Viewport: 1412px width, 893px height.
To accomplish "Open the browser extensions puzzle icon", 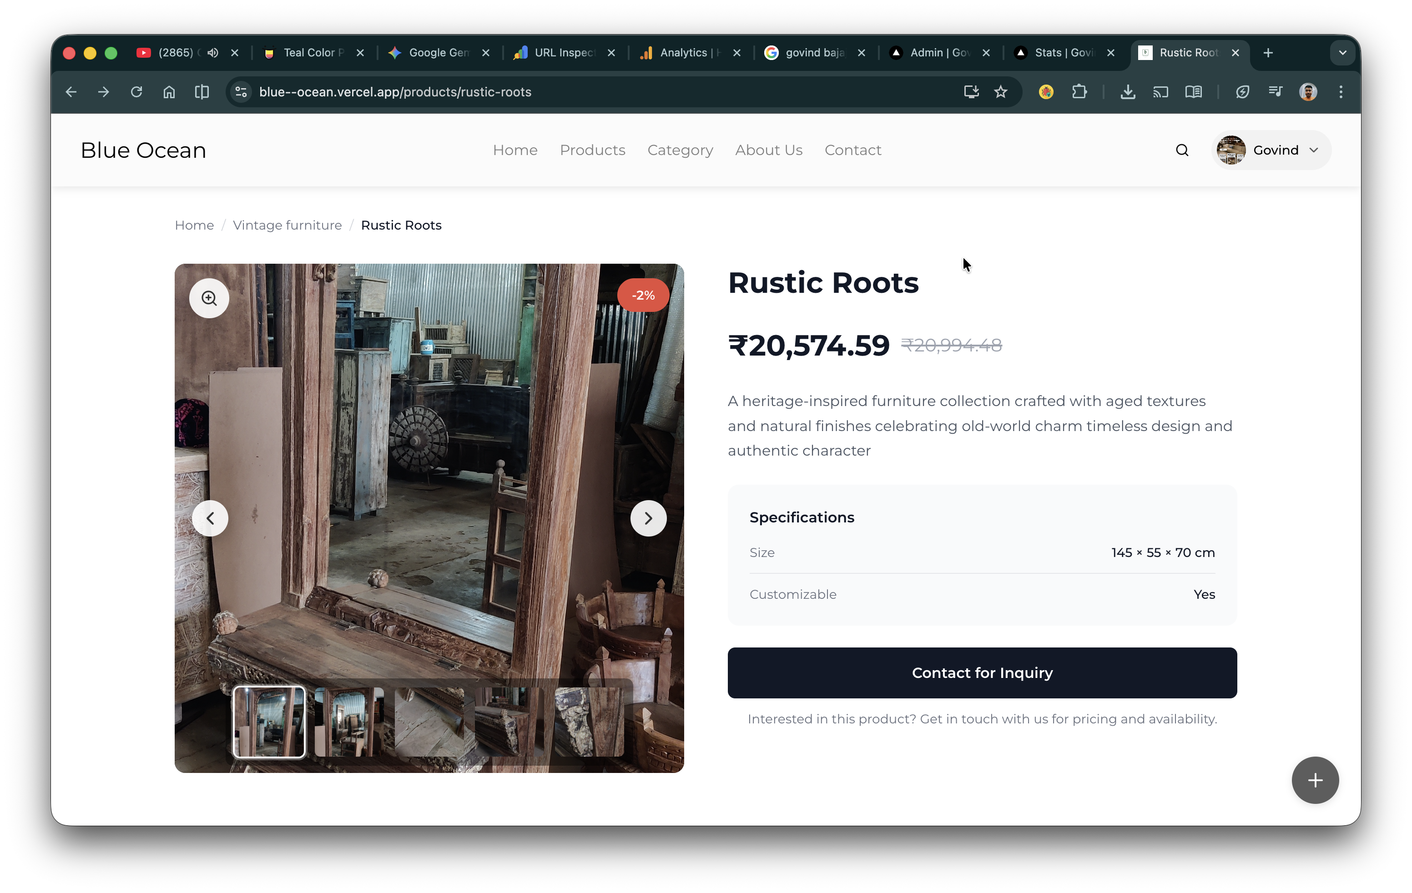I will pos(1079,92).
